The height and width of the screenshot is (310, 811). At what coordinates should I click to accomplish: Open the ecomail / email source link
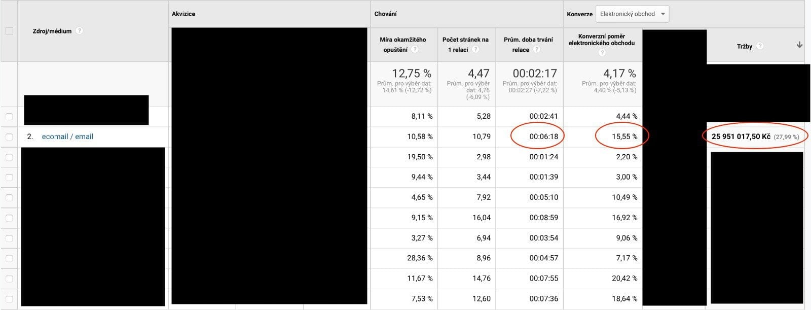click(67, 136)
